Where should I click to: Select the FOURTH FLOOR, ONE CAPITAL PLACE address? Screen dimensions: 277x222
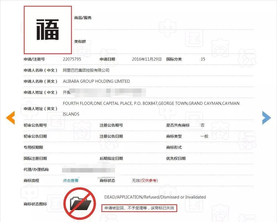151,103
